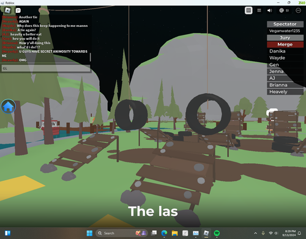Select Gen in the player list

(x=285, y=65)
